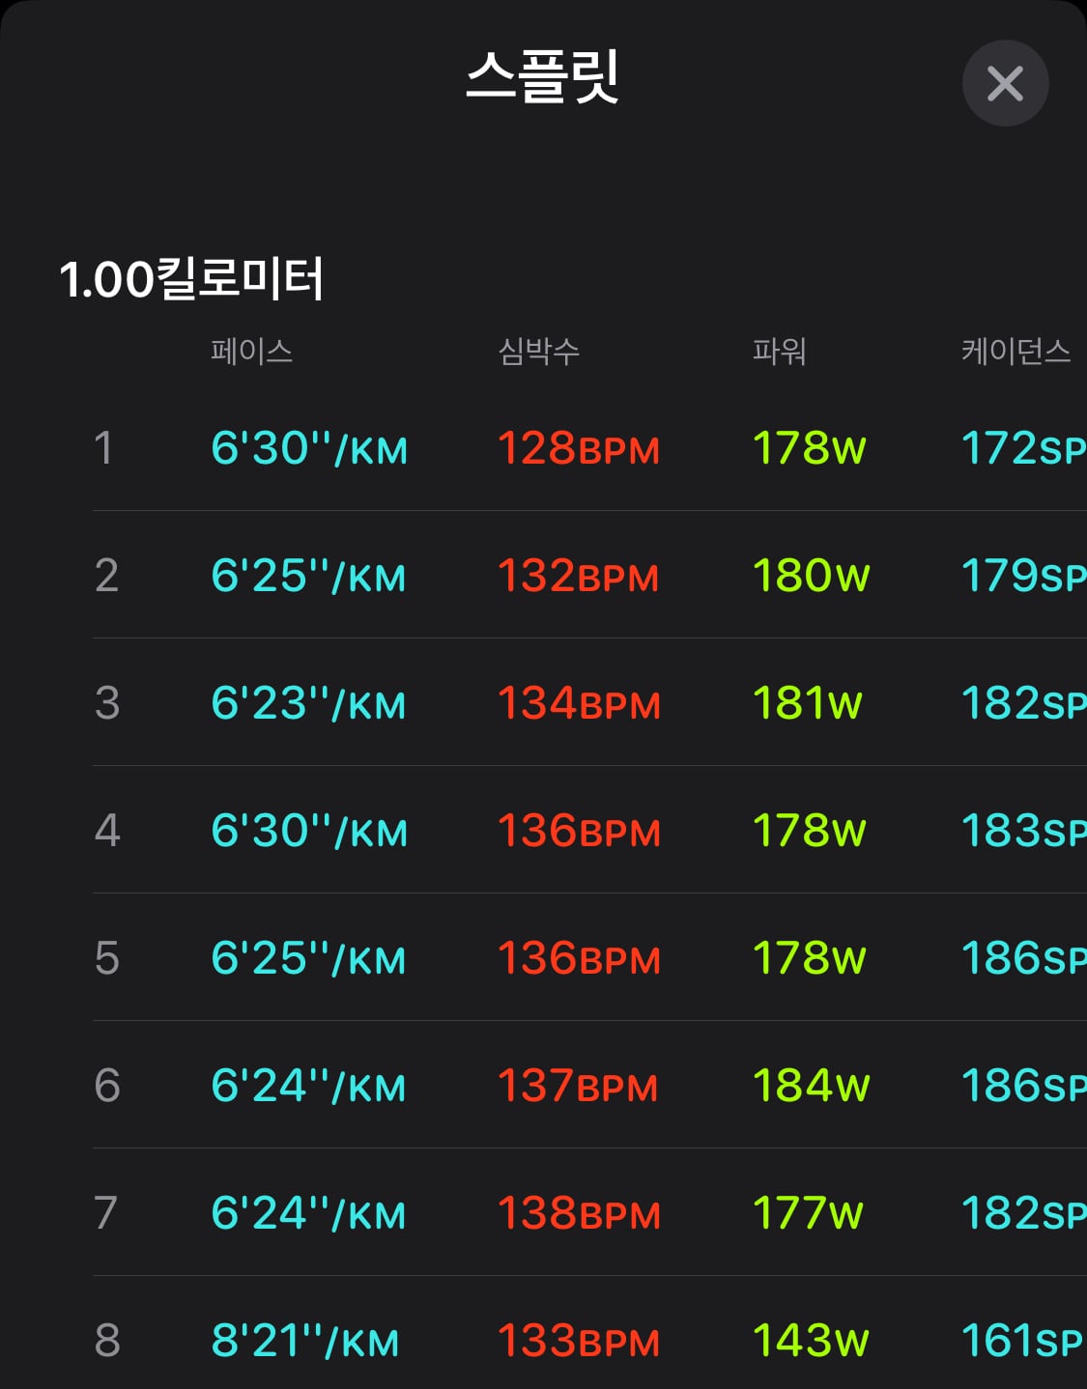The image size is (1087, 1389).
Task: Select split 1 heart rate 128BPM
Action: coord(579,448)
